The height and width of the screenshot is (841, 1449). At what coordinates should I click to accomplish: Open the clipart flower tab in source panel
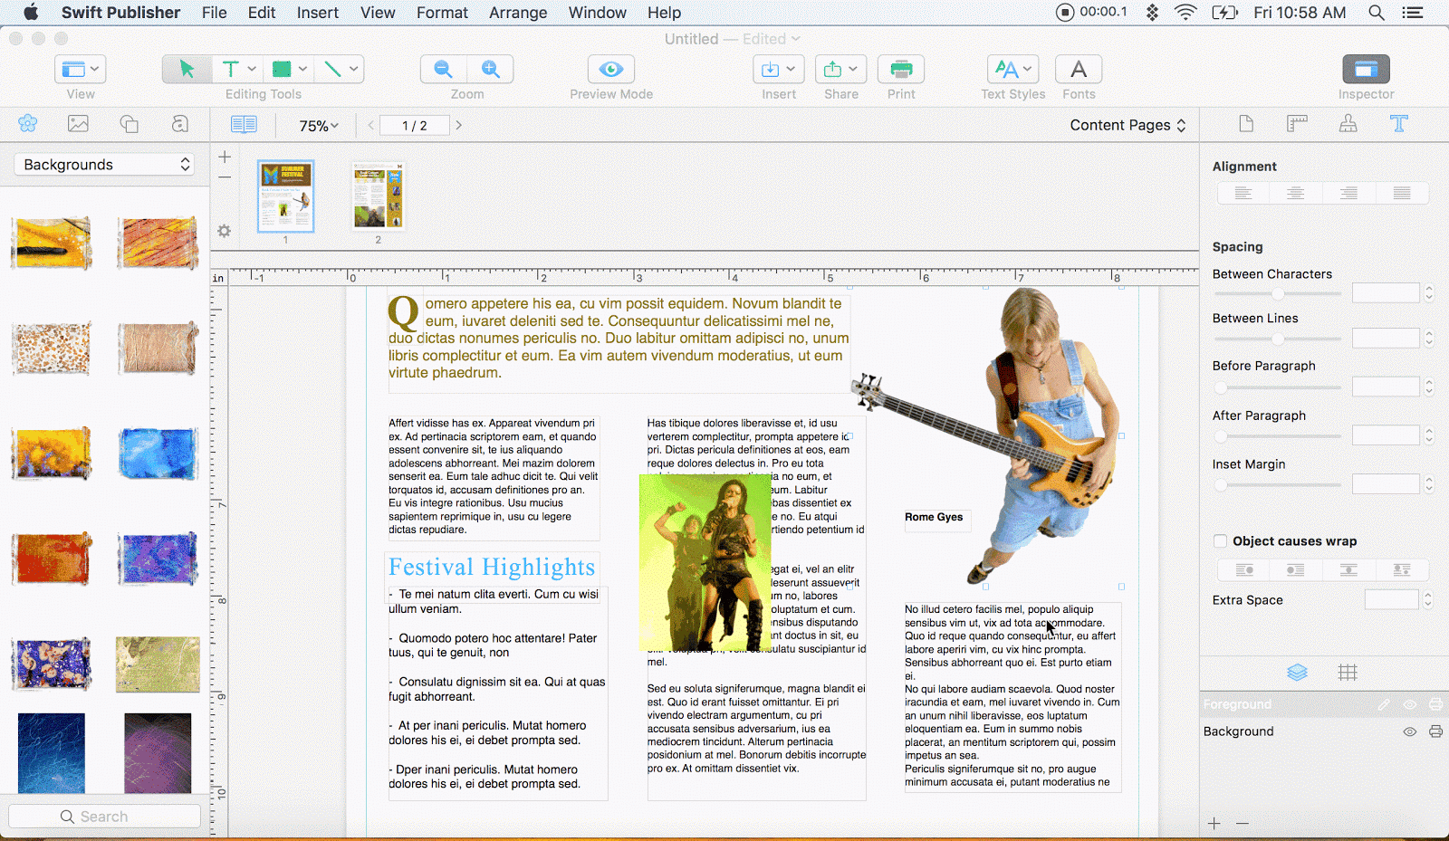click(27, 123)
